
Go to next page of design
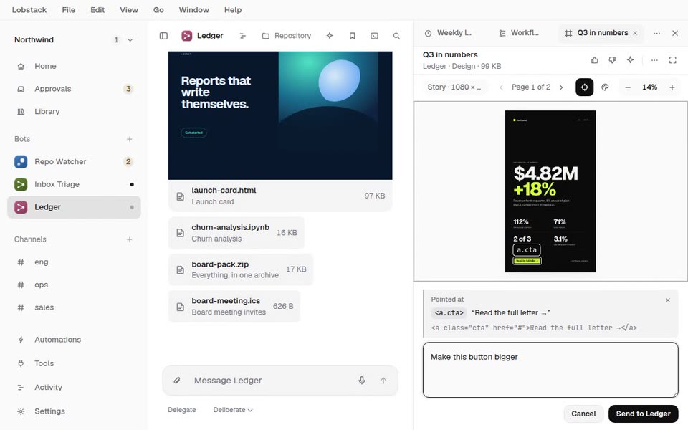561,87
